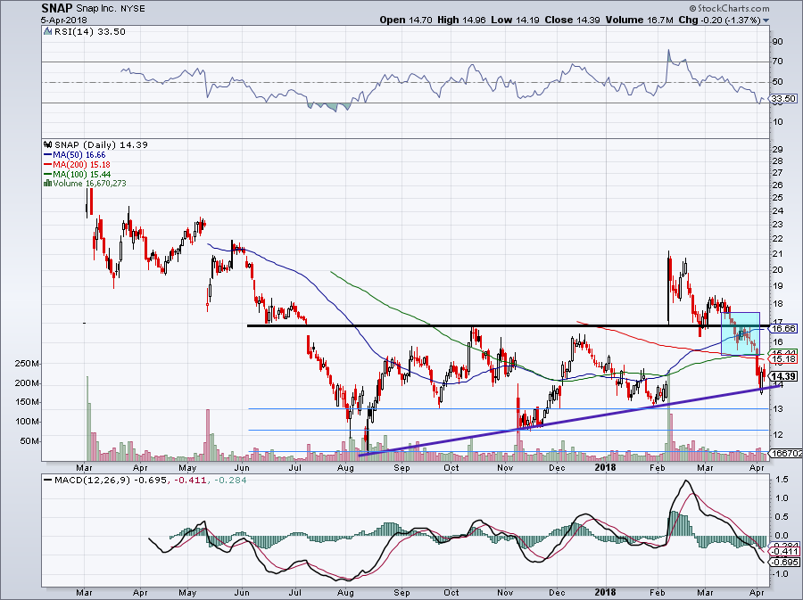Click the 29 price axis label
The image size is (803, 600).
777,150
